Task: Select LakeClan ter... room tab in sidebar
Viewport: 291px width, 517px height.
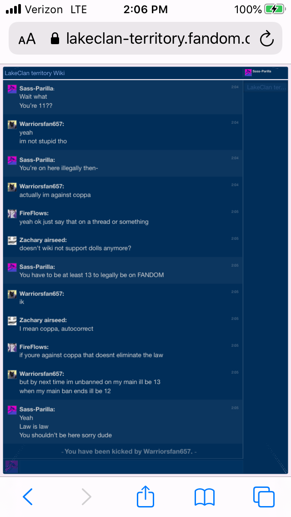Action: click(265, 87)
